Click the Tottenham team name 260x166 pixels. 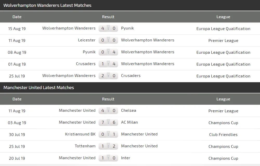click(x=85, y=146)
